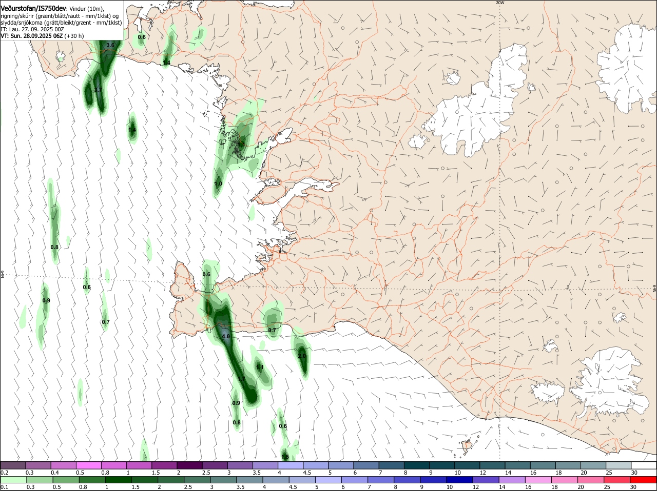Click the 20W longitude label at top

500,3
